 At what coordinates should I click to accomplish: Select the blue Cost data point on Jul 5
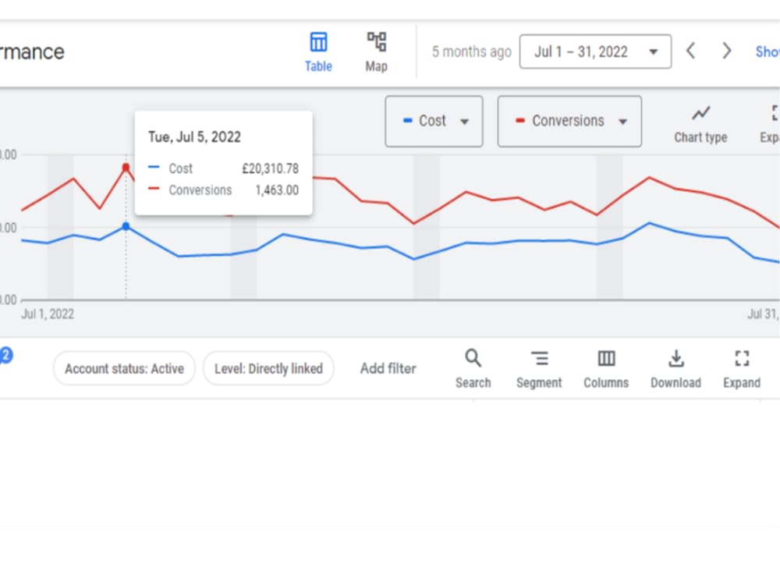126,226
